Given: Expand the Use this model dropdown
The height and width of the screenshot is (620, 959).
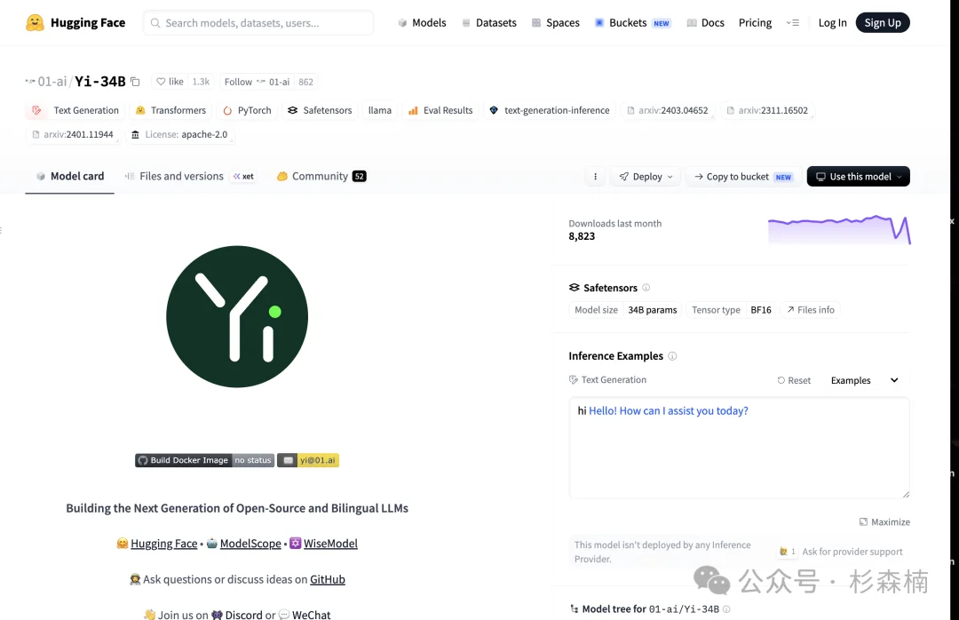Looking at the screenshot, I should [x=858, y=176].
